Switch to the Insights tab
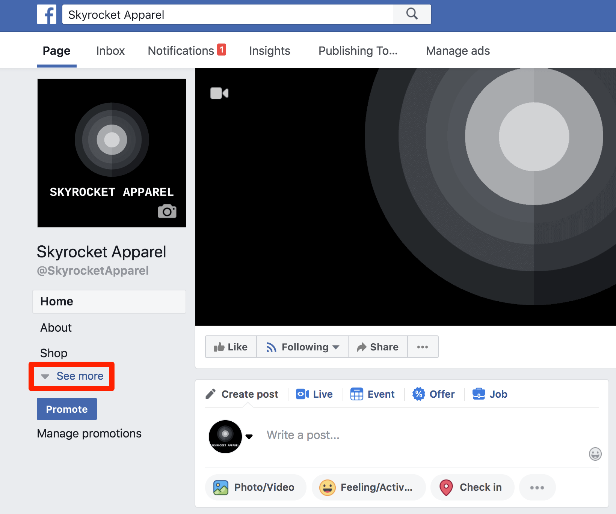This screenshot has width=616, height=514. 270,51
